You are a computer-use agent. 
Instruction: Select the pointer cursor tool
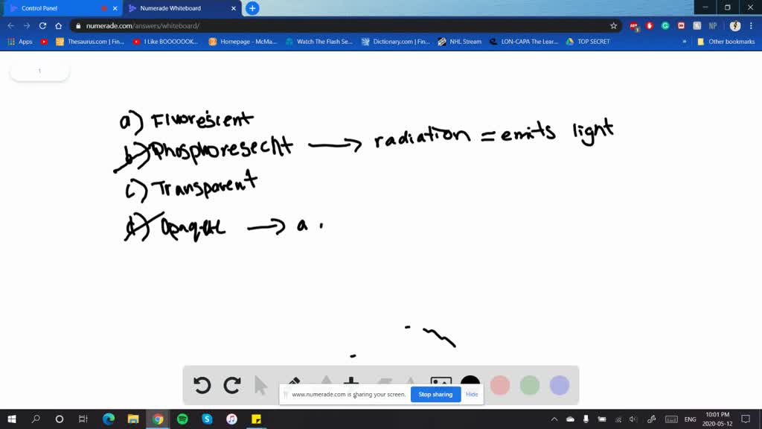point(260,385)
